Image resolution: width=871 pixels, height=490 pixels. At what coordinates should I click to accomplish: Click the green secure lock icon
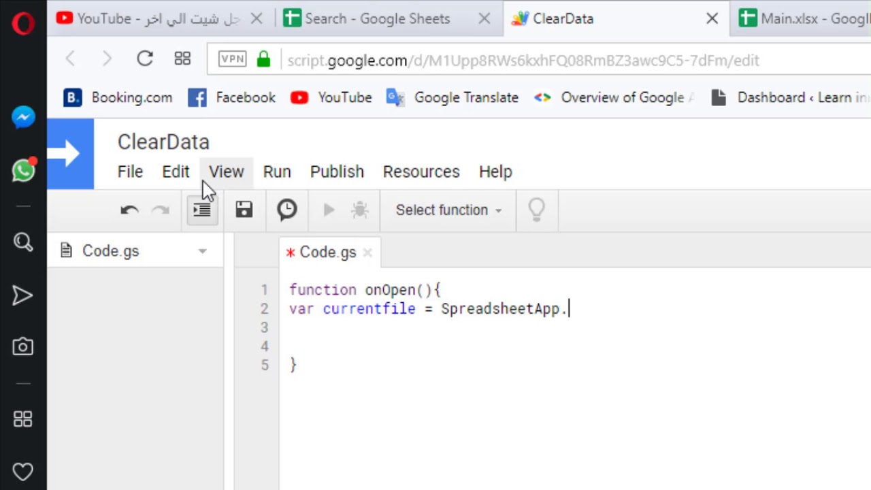(264, 59)
